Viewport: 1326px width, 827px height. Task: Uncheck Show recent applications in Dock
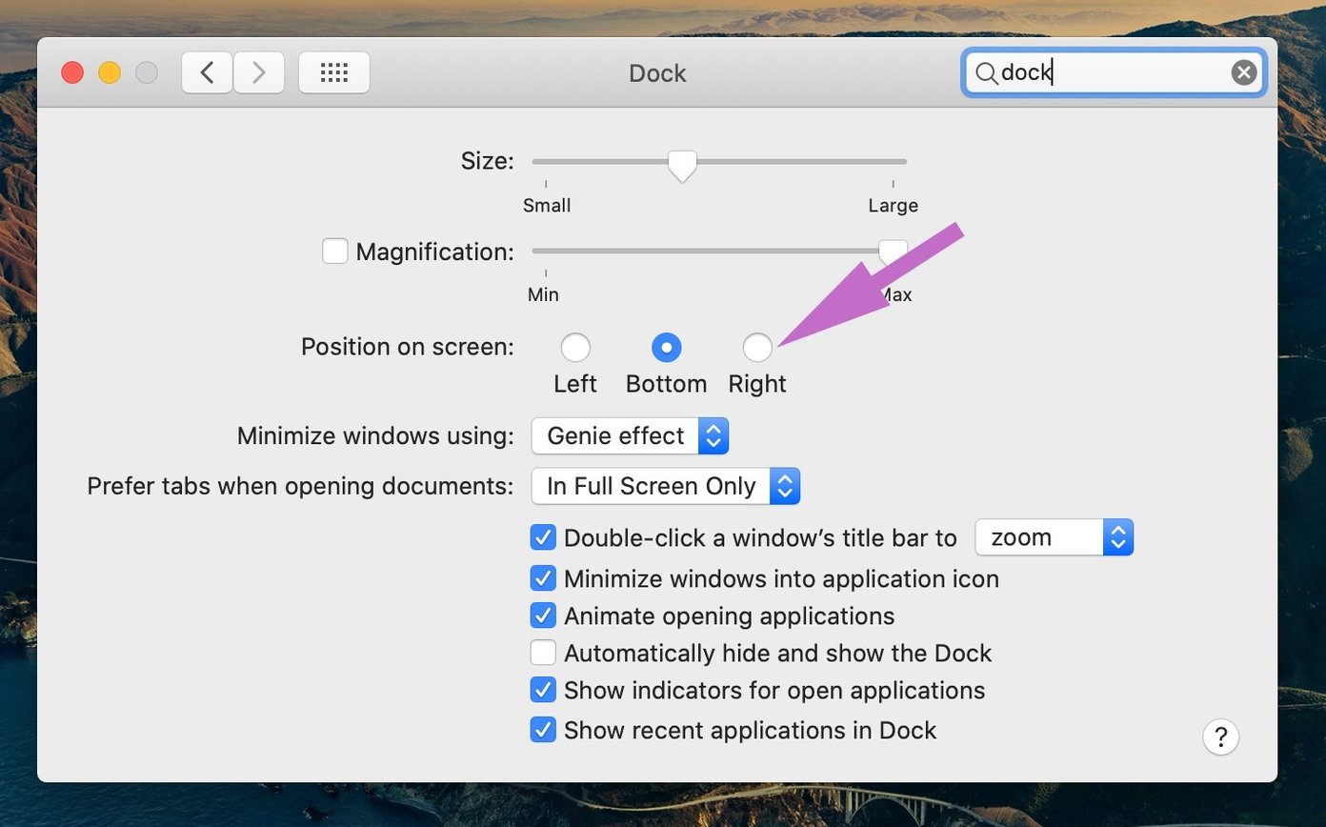point(543,730)
